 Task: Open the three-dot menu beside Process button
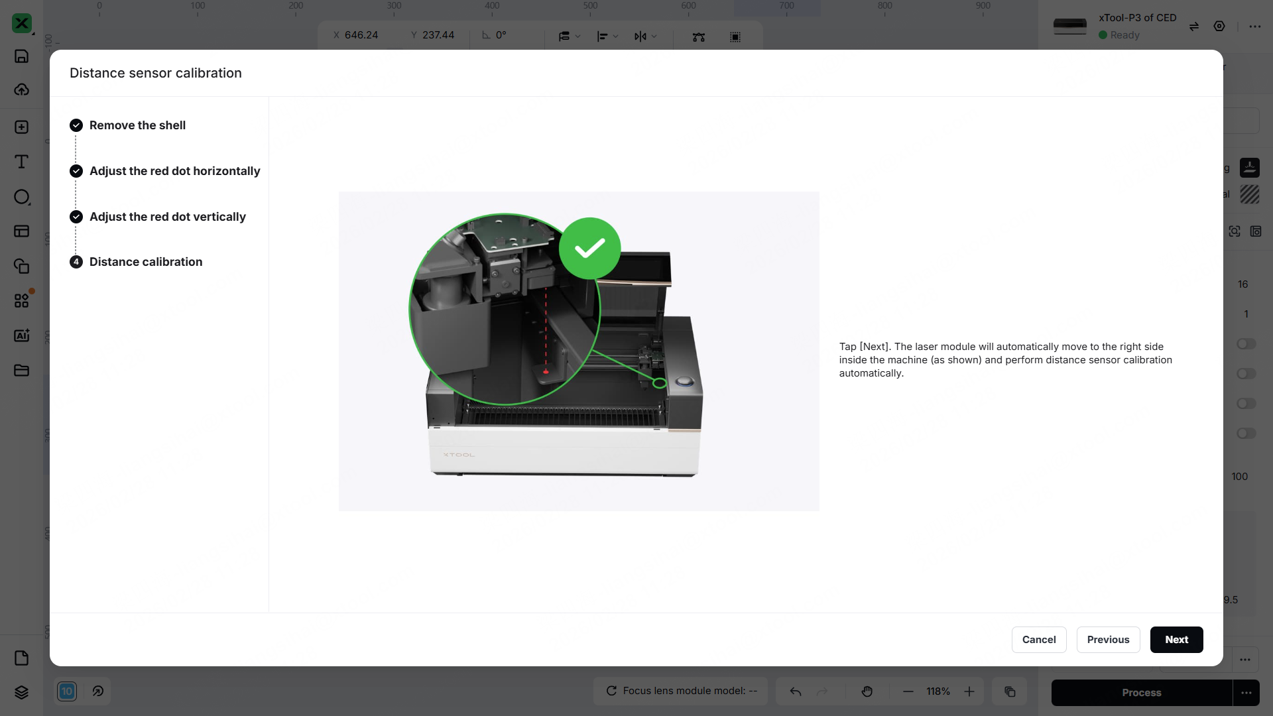click(x=1246, y=693)
